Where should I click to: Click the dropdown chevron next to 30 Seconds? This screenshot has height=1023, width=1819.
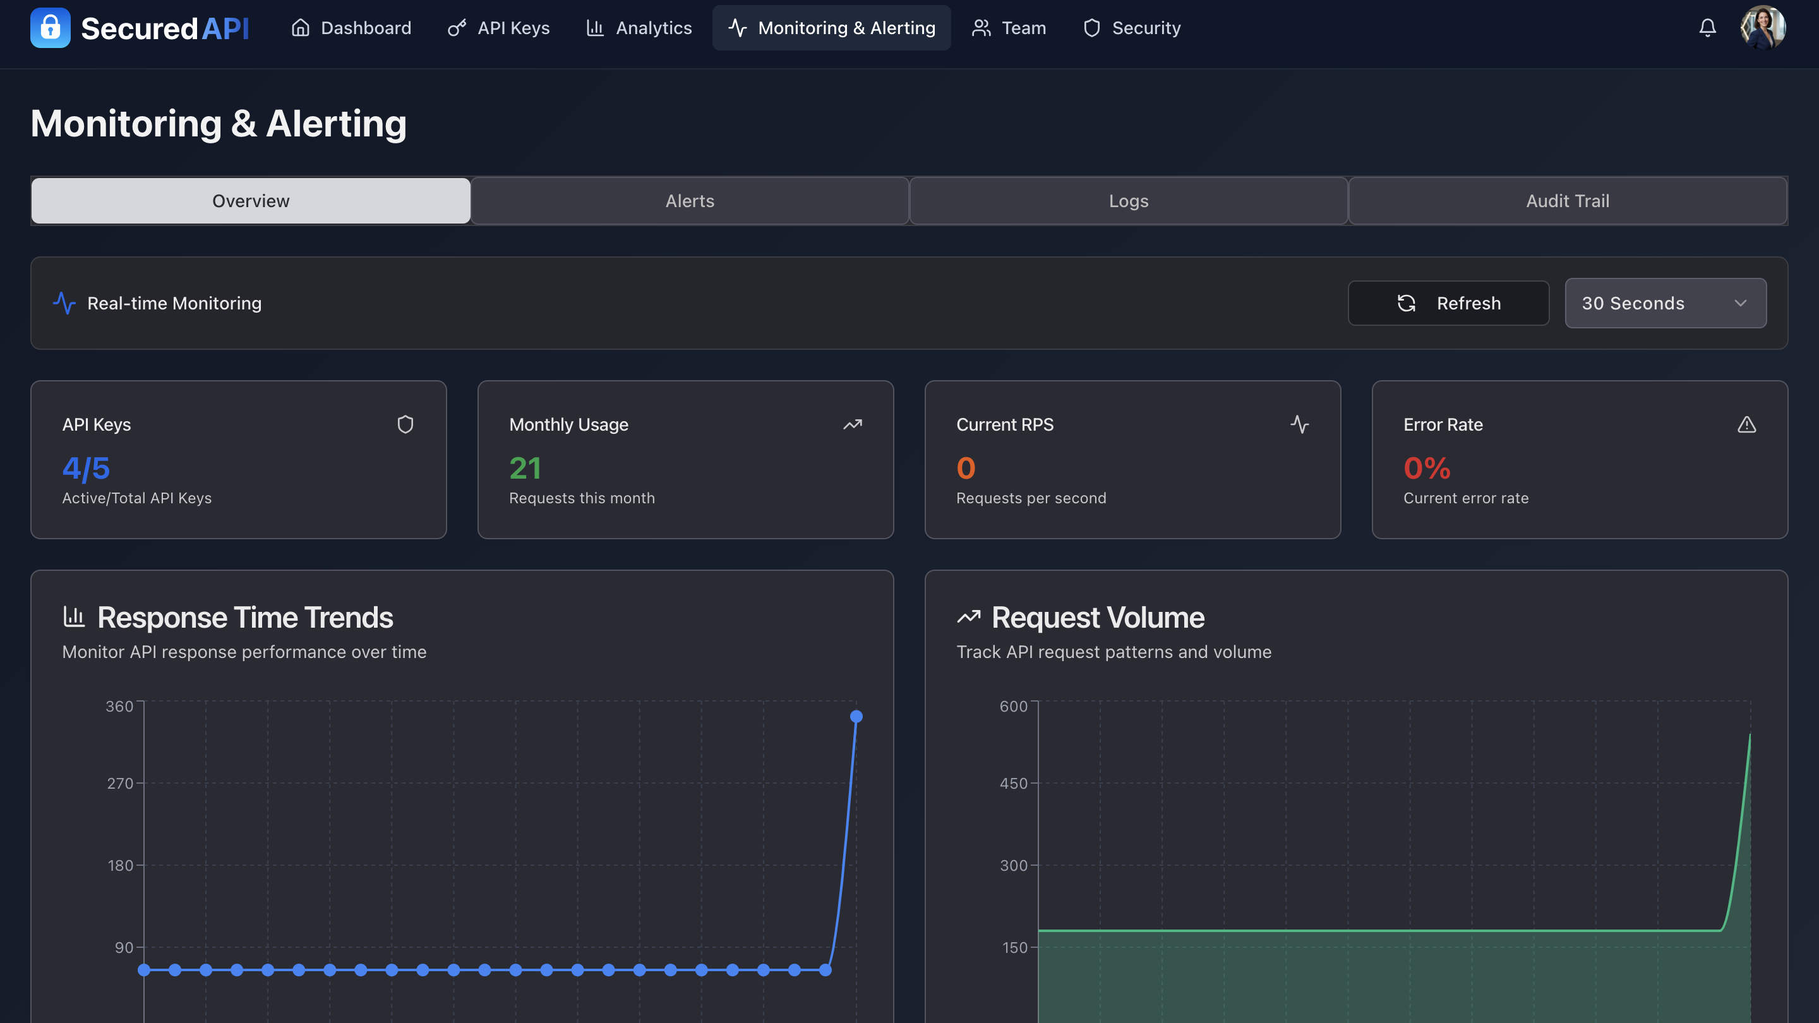tap(1740, 303)
